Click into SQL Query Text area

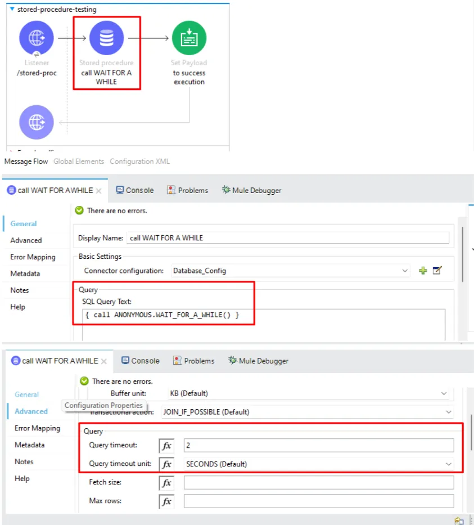(264, 325)
